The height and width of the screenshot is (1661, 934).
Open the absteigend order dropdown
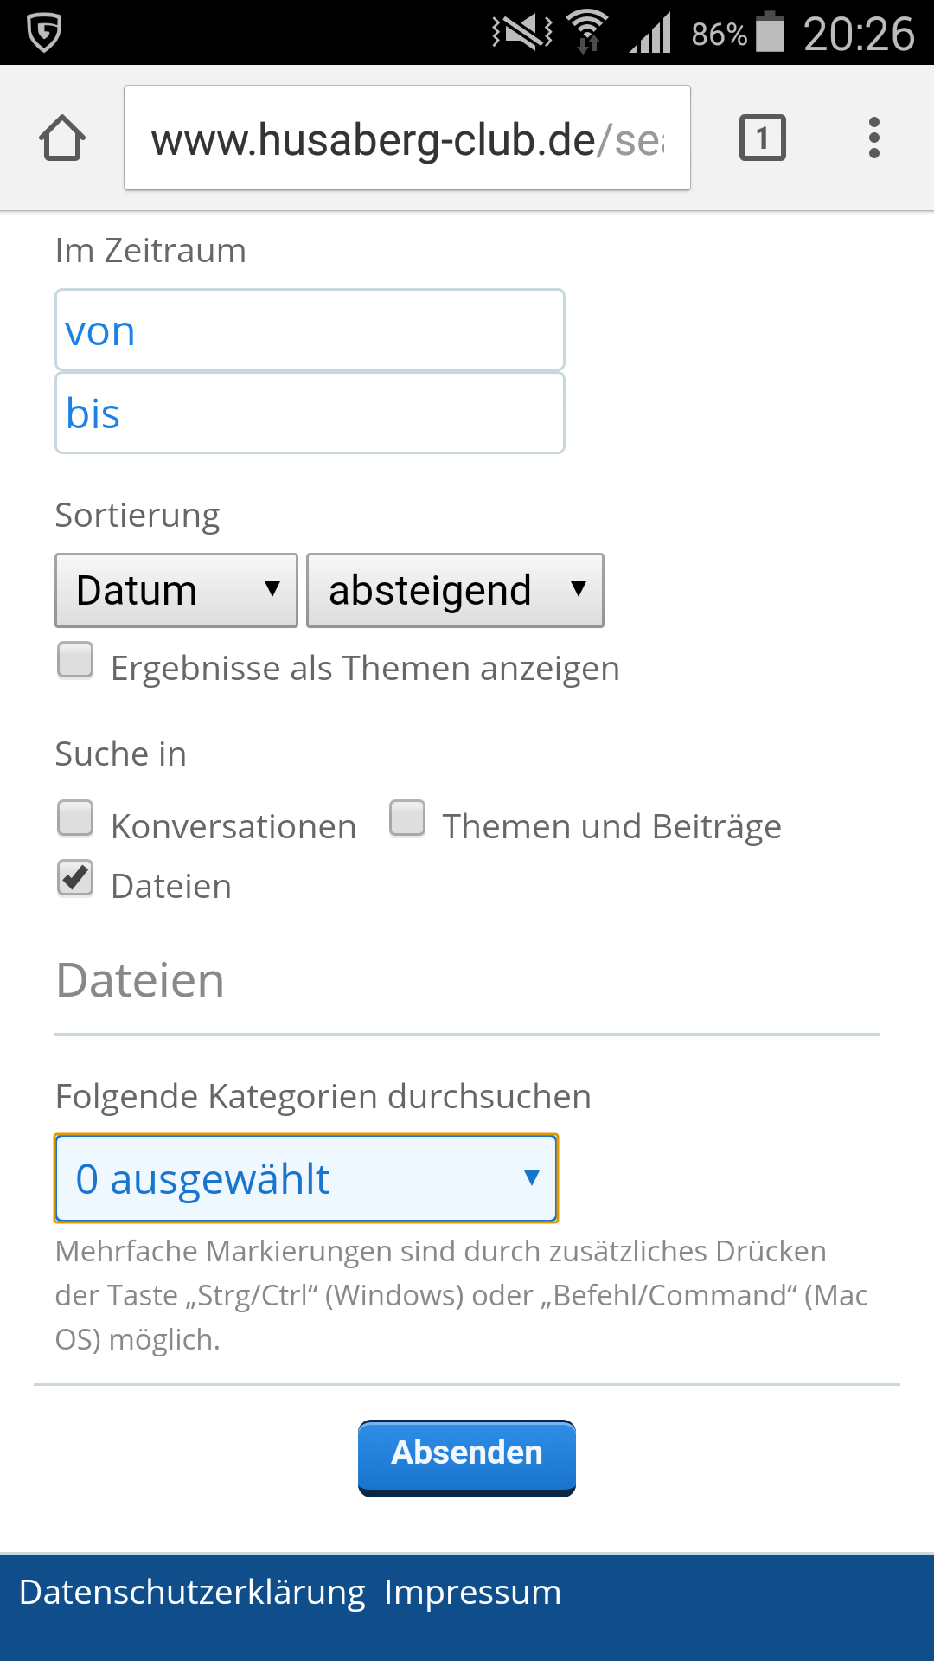455,591
